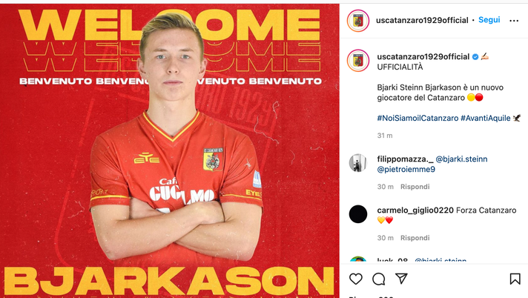The height and width of the screenshot is (298, 528).
Task: Open the #AvantiAquile hashtag
Action: (x=485, y=118)
